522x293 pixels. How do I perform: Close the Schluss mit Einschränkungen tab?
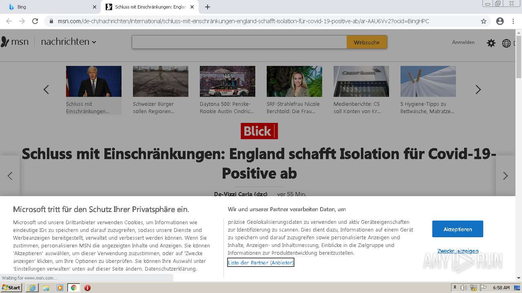coord(192,7)
